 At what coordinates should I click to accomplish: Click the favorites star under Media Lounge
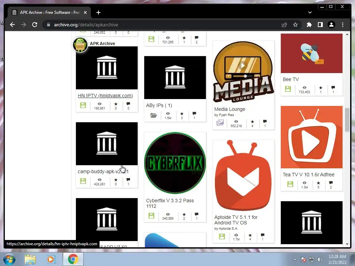click(x=252, y=122)
